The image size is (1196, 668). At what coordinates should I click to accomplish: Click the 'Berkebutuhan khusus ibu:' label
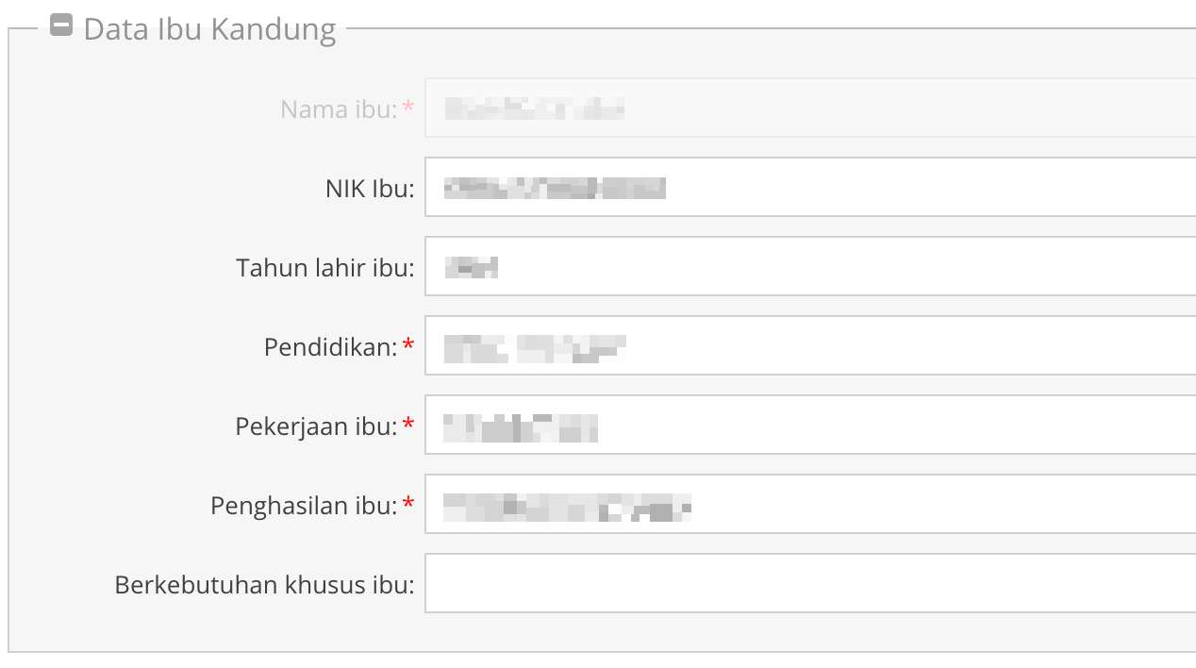click(x=265, y=585)
